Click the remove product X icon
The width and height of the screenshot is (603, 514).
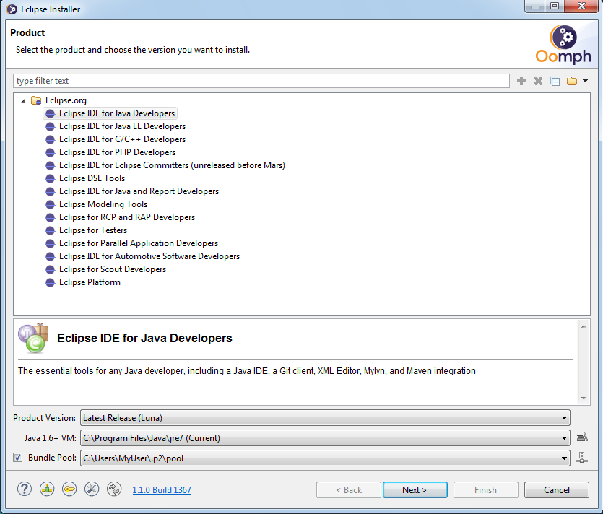pos(538,81)
